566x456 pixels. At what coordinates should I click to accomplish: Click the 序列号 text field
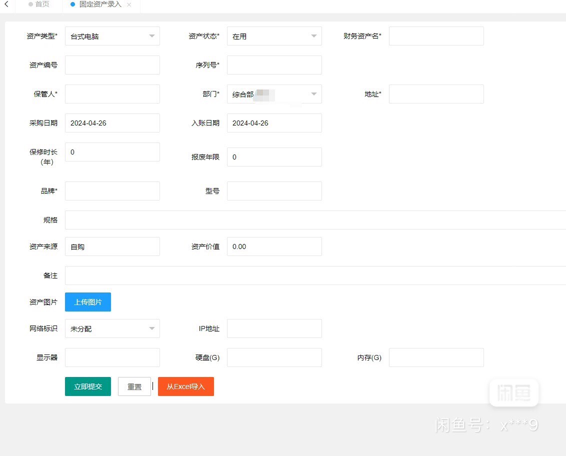(274, 65)
